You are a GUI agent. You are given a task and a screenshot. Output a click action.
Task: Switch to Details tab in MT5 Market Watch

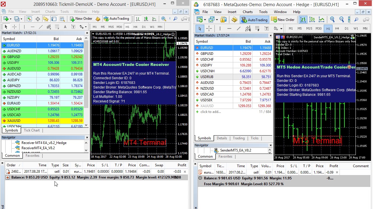(x=222, y=138)
